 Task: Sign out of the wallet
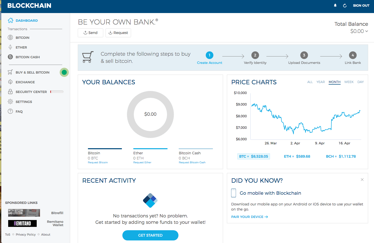361,5
